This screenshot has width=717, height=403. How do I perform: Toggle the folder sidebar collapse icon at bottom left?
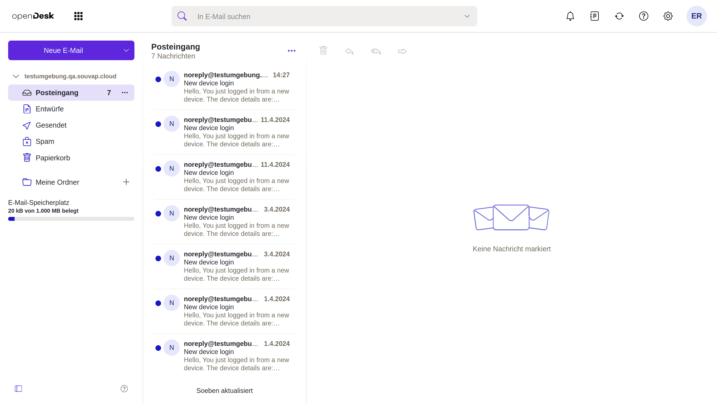click(x=18, y=388)
